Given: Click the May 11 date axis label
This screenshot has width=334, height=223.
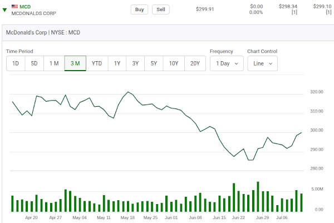Looking at the screenshot, I should (x=104, y=217).
